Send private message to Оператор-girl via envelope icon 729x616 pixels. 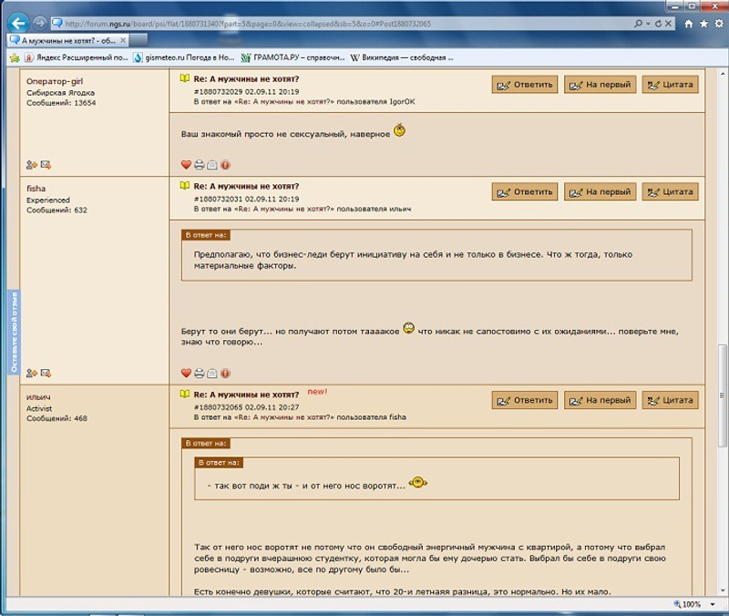point(46,165)
